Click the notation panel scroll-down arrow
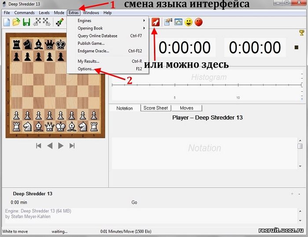Image resolution: width=308 pixels, height=237 pixels. [x=300, y=166]
